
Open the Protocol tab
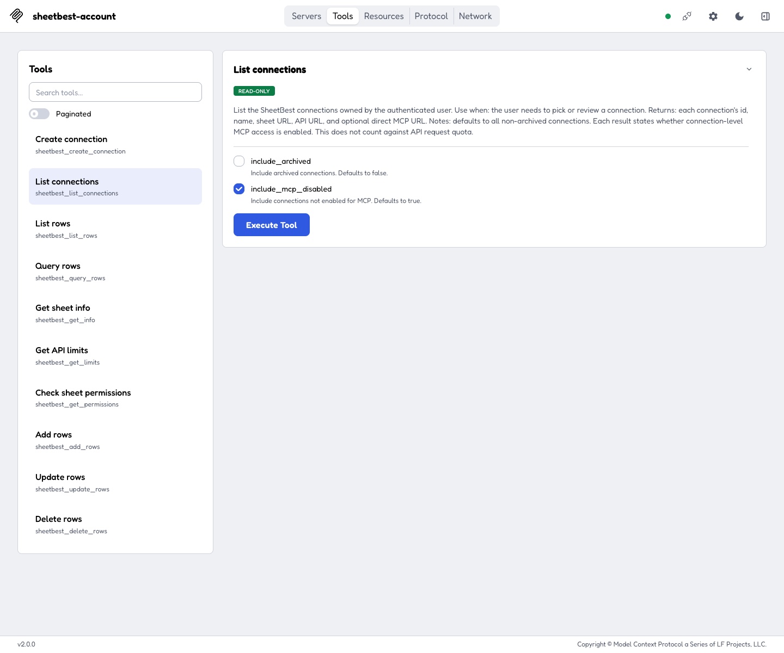point(431,16)
